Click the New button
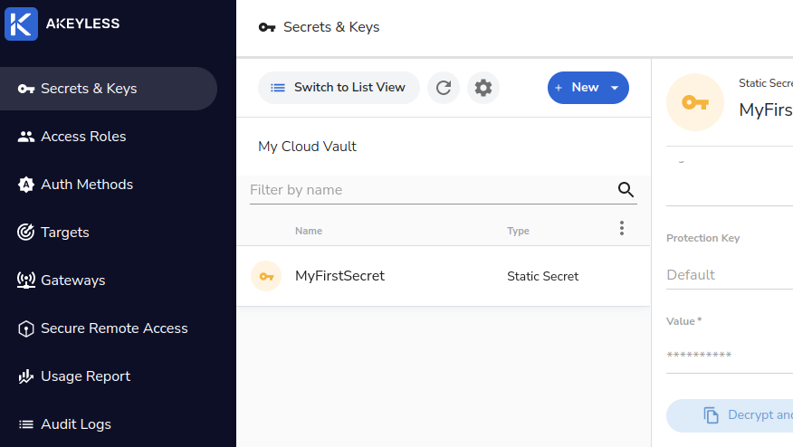 click(x=588, y=88)
